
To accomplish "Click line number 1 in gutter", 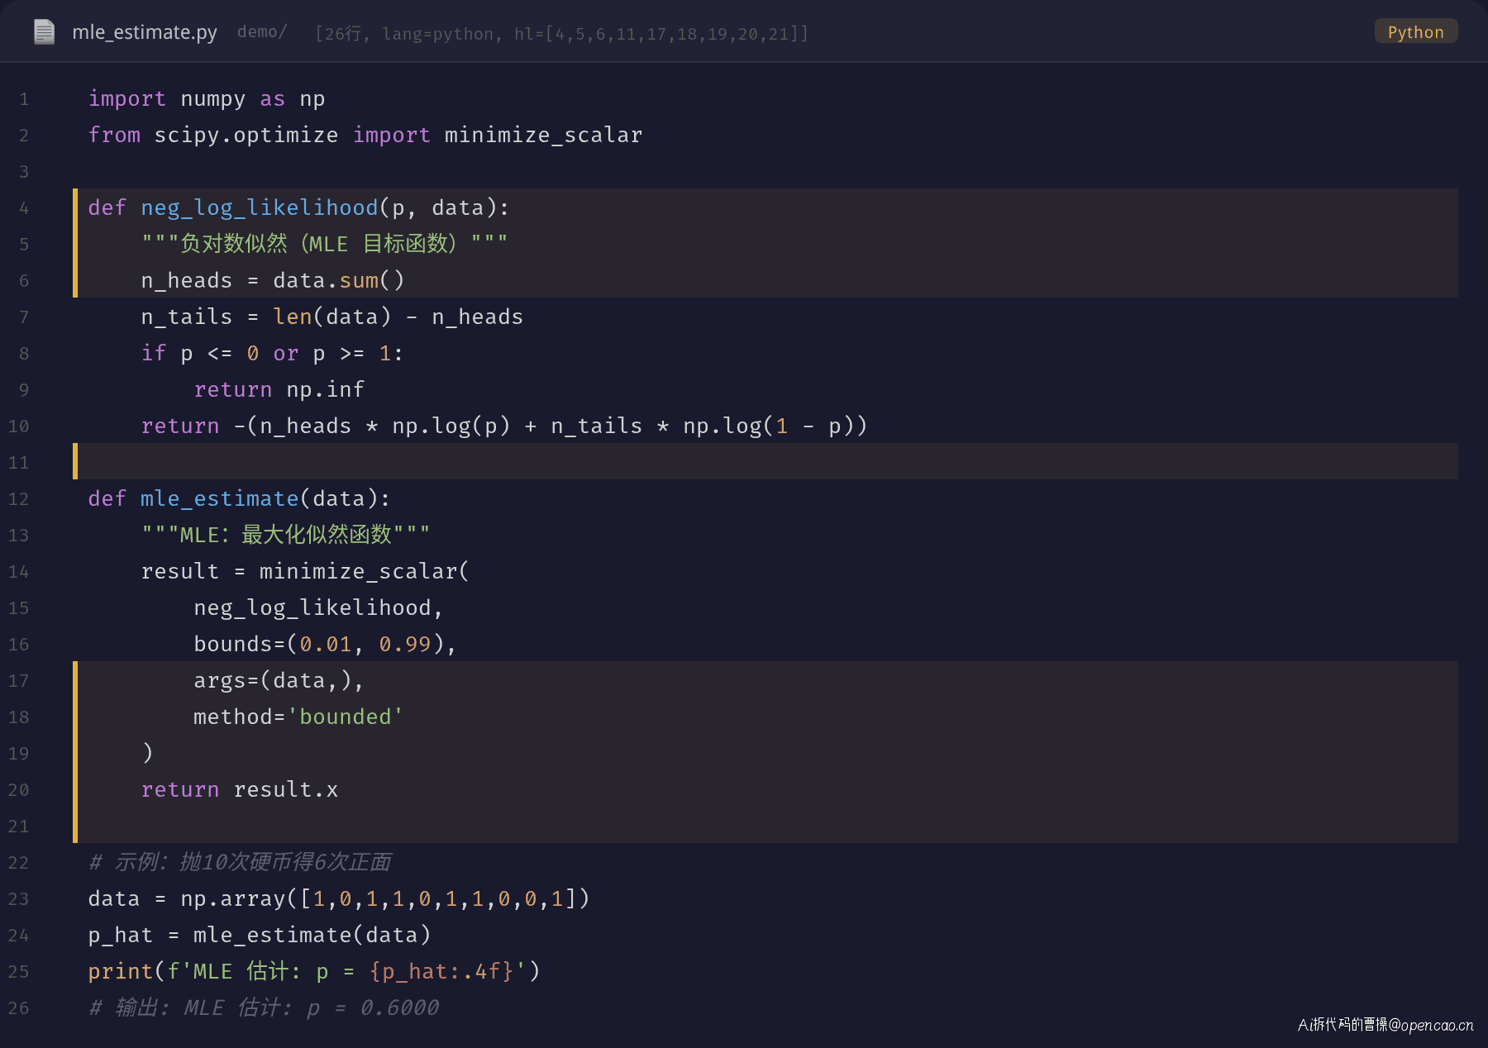I will tap(24, 99).
